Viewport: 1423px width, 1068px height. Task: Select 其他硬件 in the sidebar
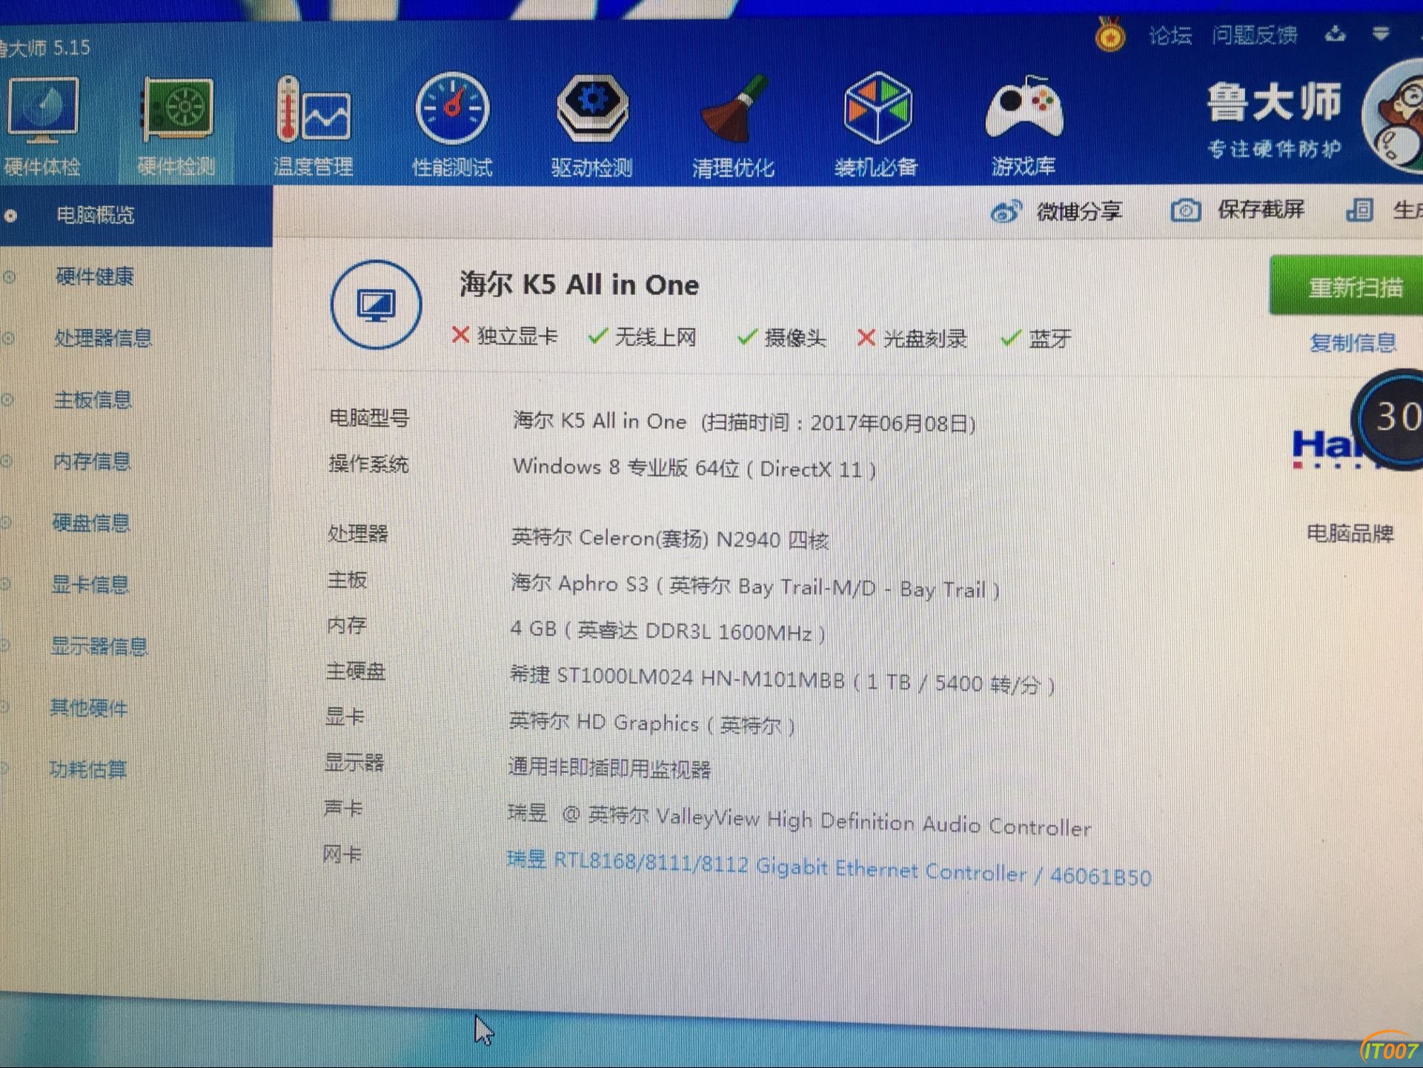[89, 707]
